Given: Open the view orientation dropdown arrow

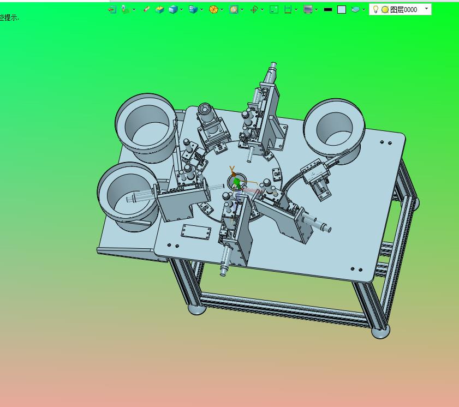Looking at the screenshot, I should [x=202, y=10].
